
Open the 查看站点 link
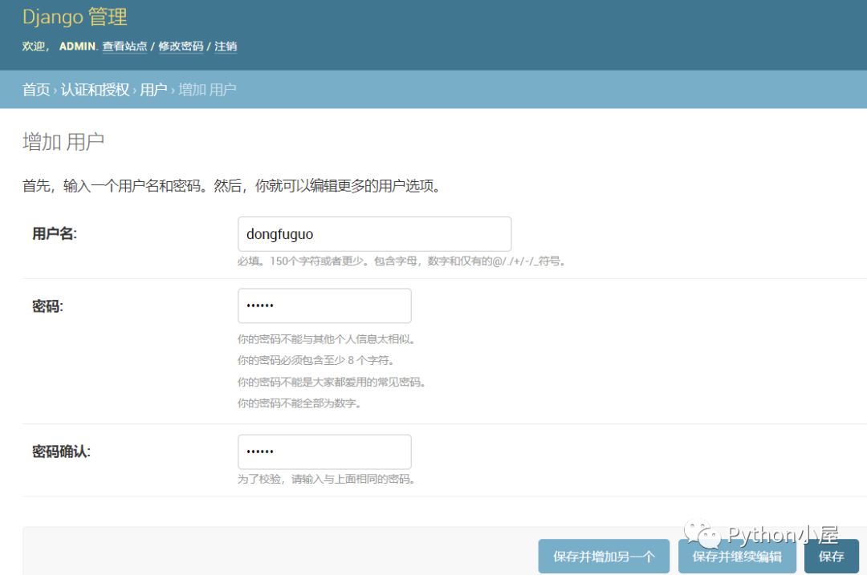pyautogui.click(x=124, y=47)
